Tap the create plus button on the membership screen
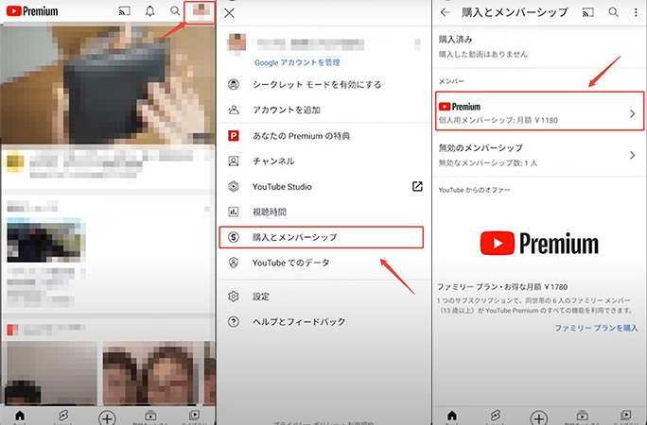 539,418
